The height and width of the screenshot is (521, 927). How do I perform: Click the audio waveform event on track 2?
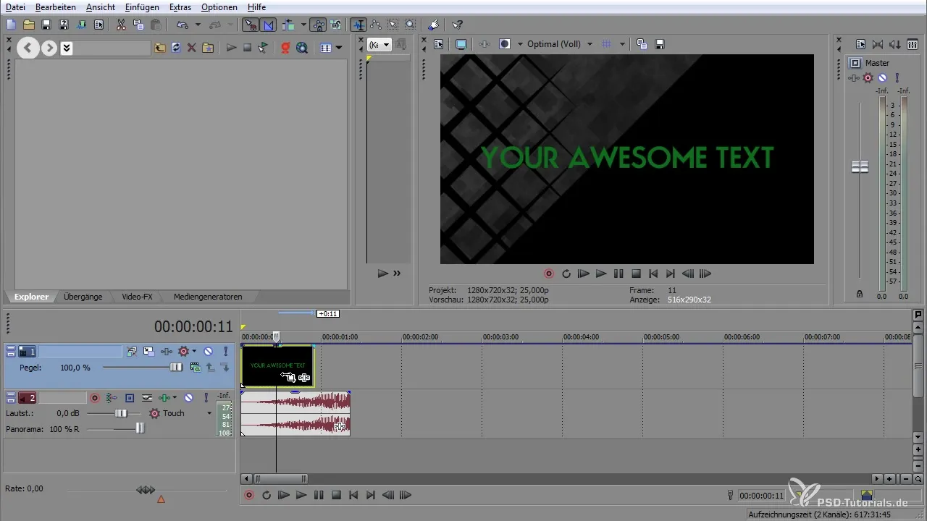pos(295,413)
